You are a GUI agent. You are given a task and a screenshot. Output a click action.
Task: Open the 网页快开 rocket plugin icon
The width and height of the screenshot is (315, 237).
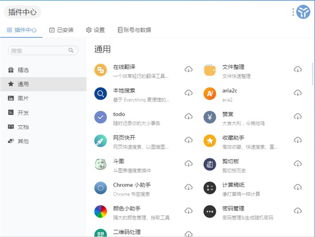tap(100, 141)
